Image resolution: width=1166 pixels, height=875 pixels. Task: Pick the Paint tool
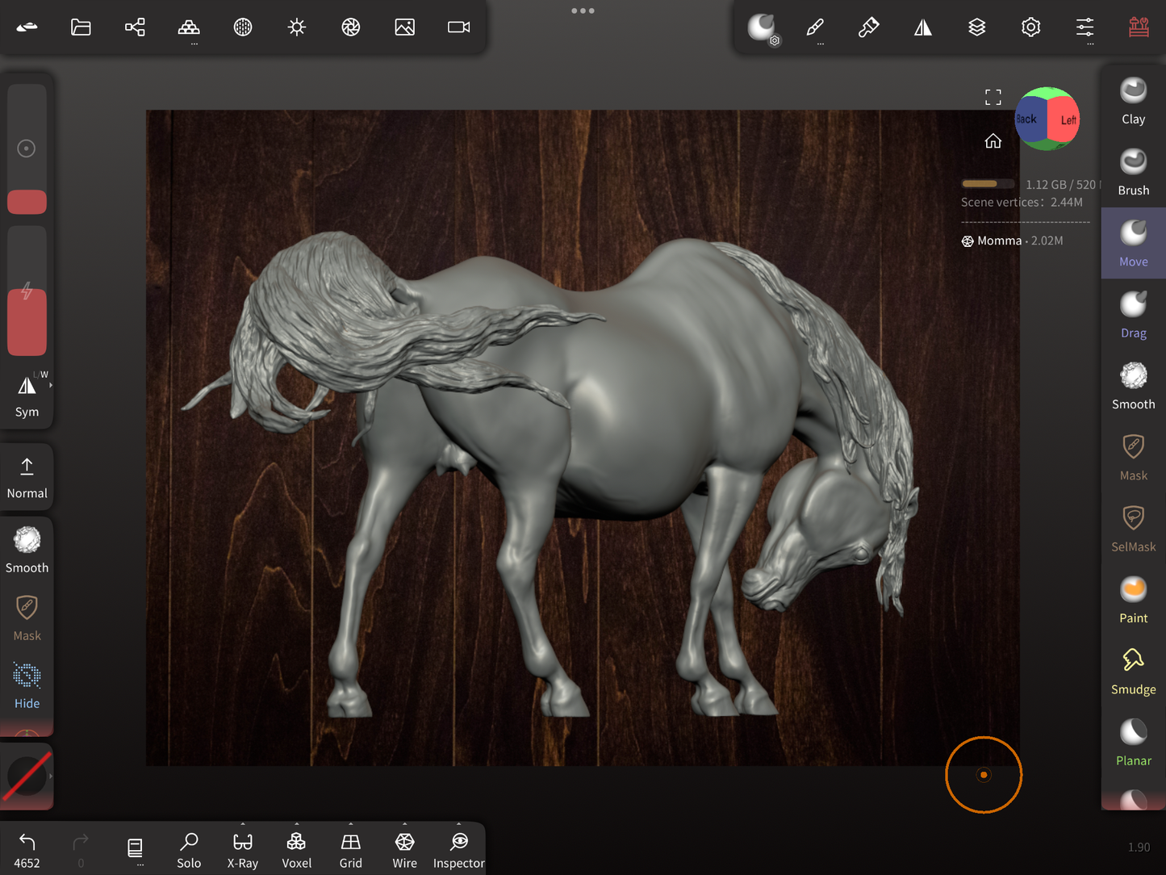coord(1133,600)
